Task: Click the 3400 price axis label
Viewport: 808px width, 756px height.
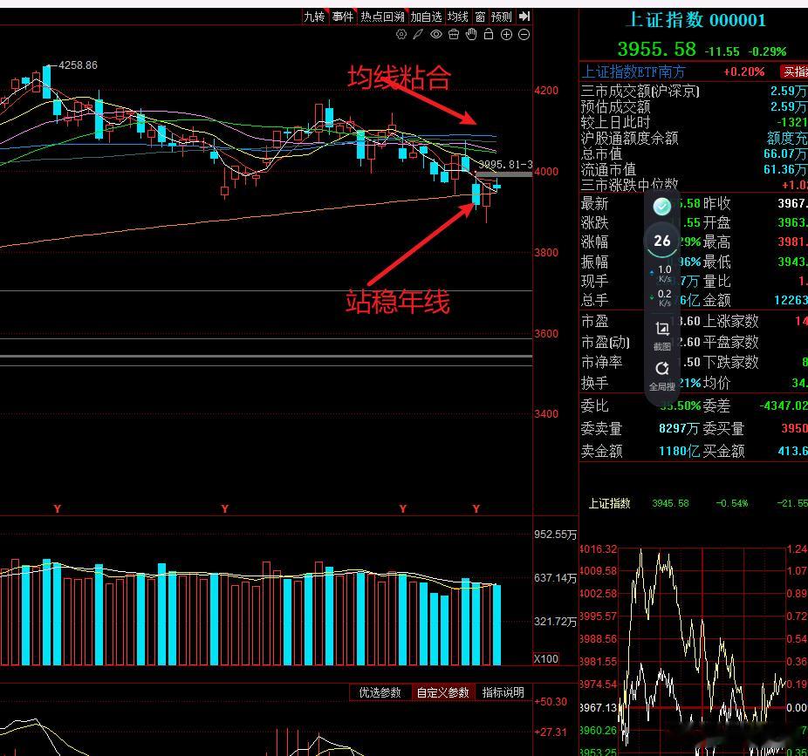Action: (546, 414)
